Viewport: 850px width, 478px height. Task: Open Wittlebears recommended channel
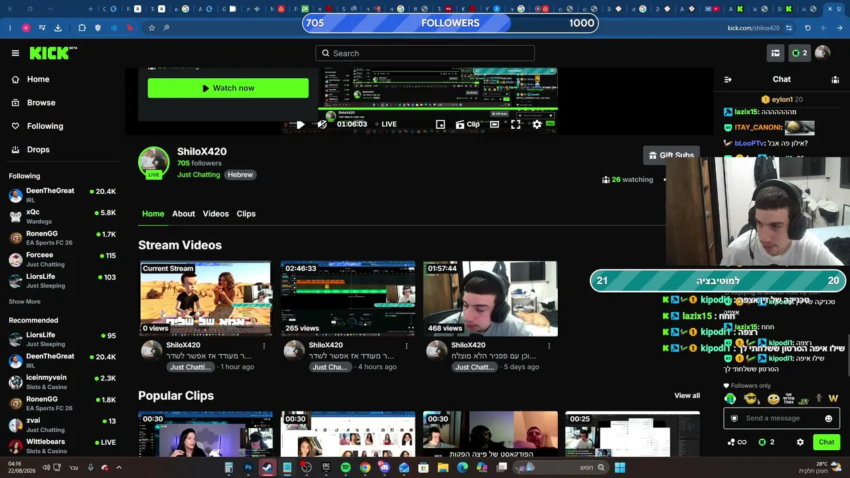[62, 446]
